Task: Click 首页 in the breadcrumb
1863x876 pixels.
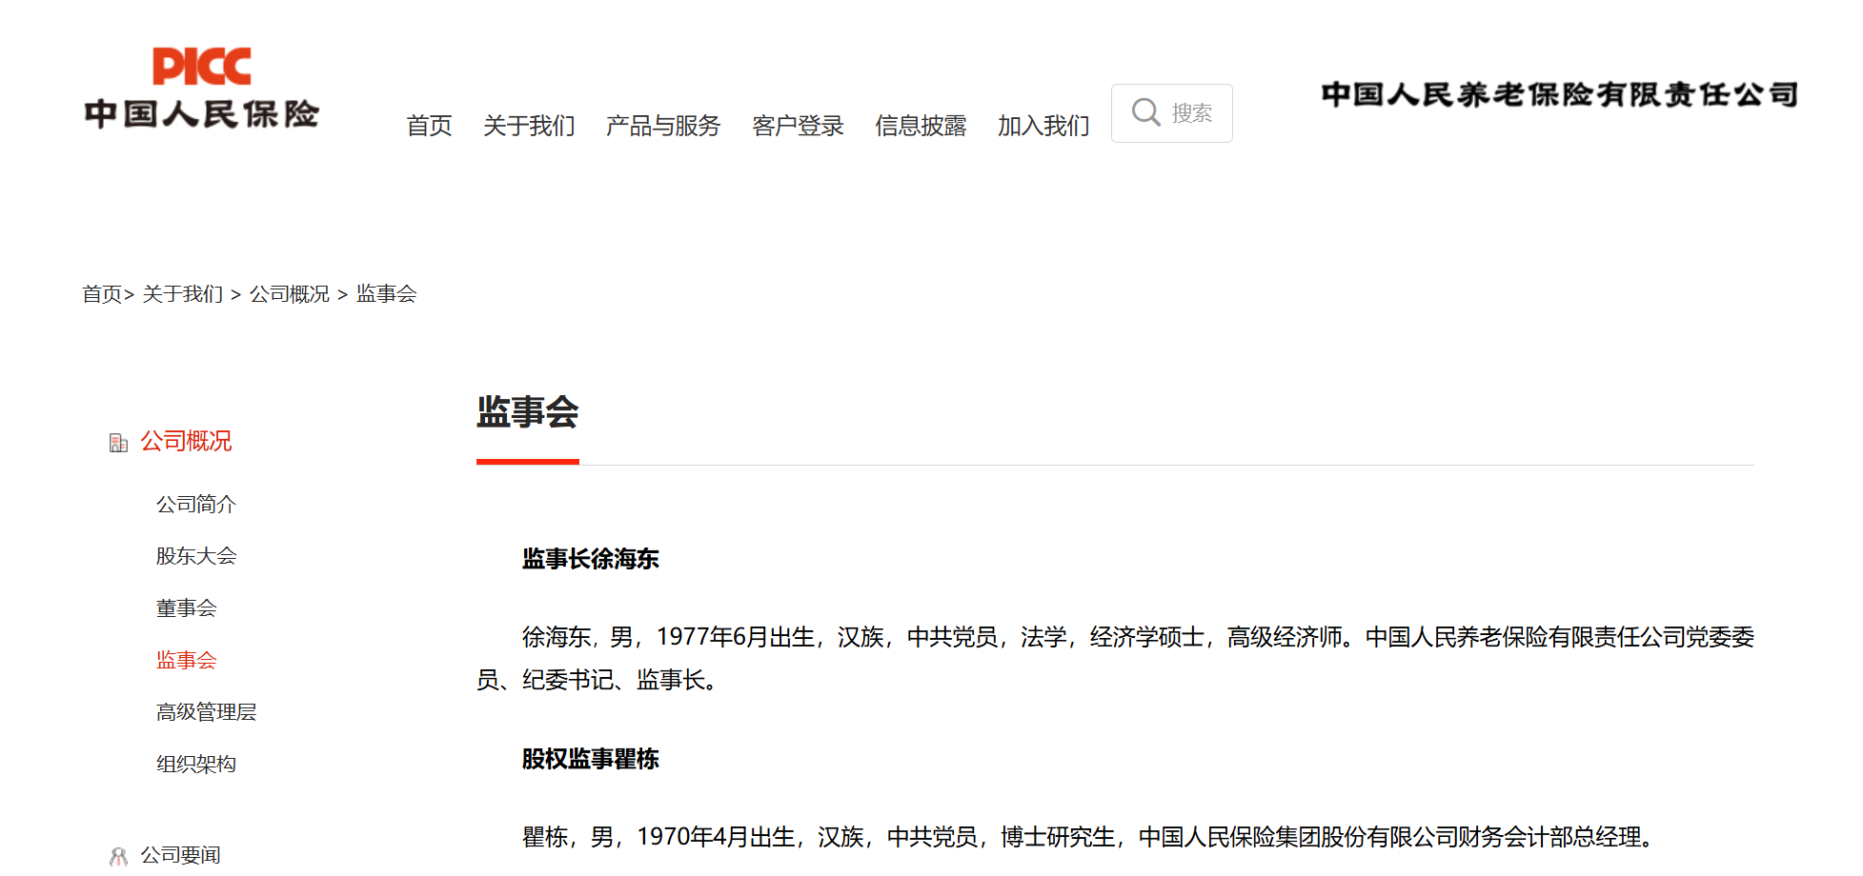Action: (x=102, y=294)
